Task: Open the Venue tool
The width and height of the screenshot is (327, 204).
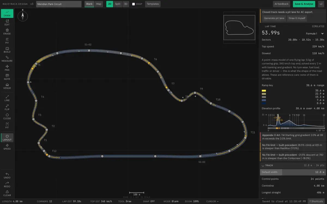Action: (x=7, y=86)
